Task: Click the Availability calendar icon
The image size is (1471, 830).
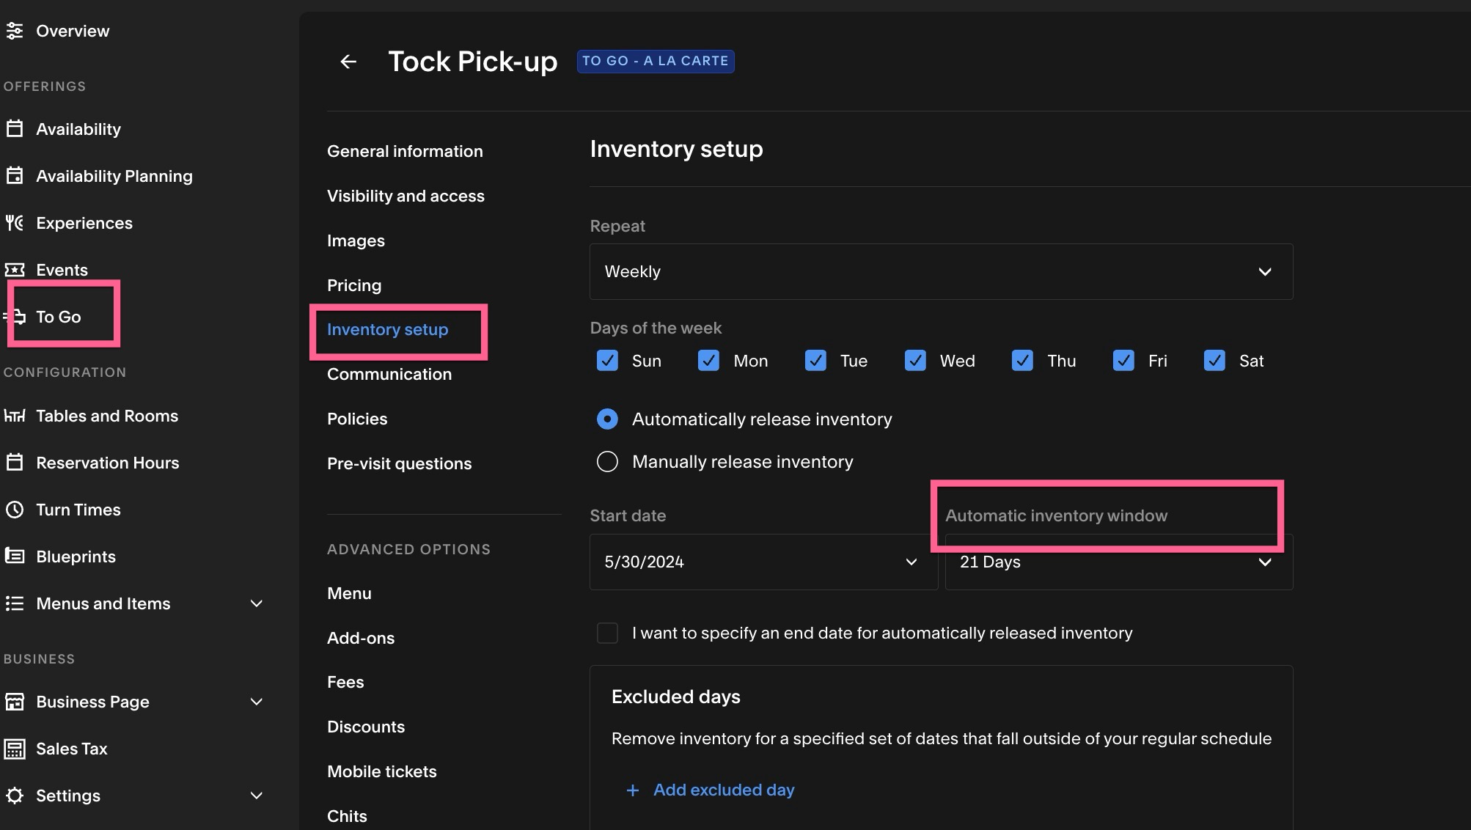Action: point(15,129)
